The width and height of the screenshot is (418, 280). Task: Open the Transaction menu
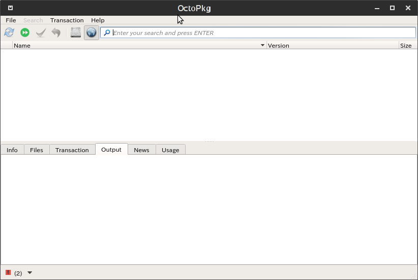click(x=67, y=20)
